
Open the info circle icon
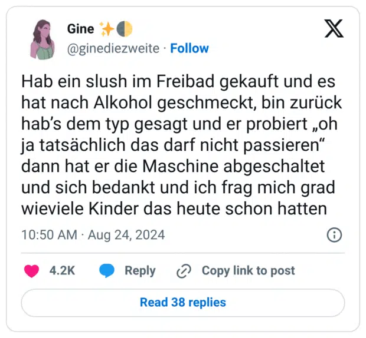[334, 235]
